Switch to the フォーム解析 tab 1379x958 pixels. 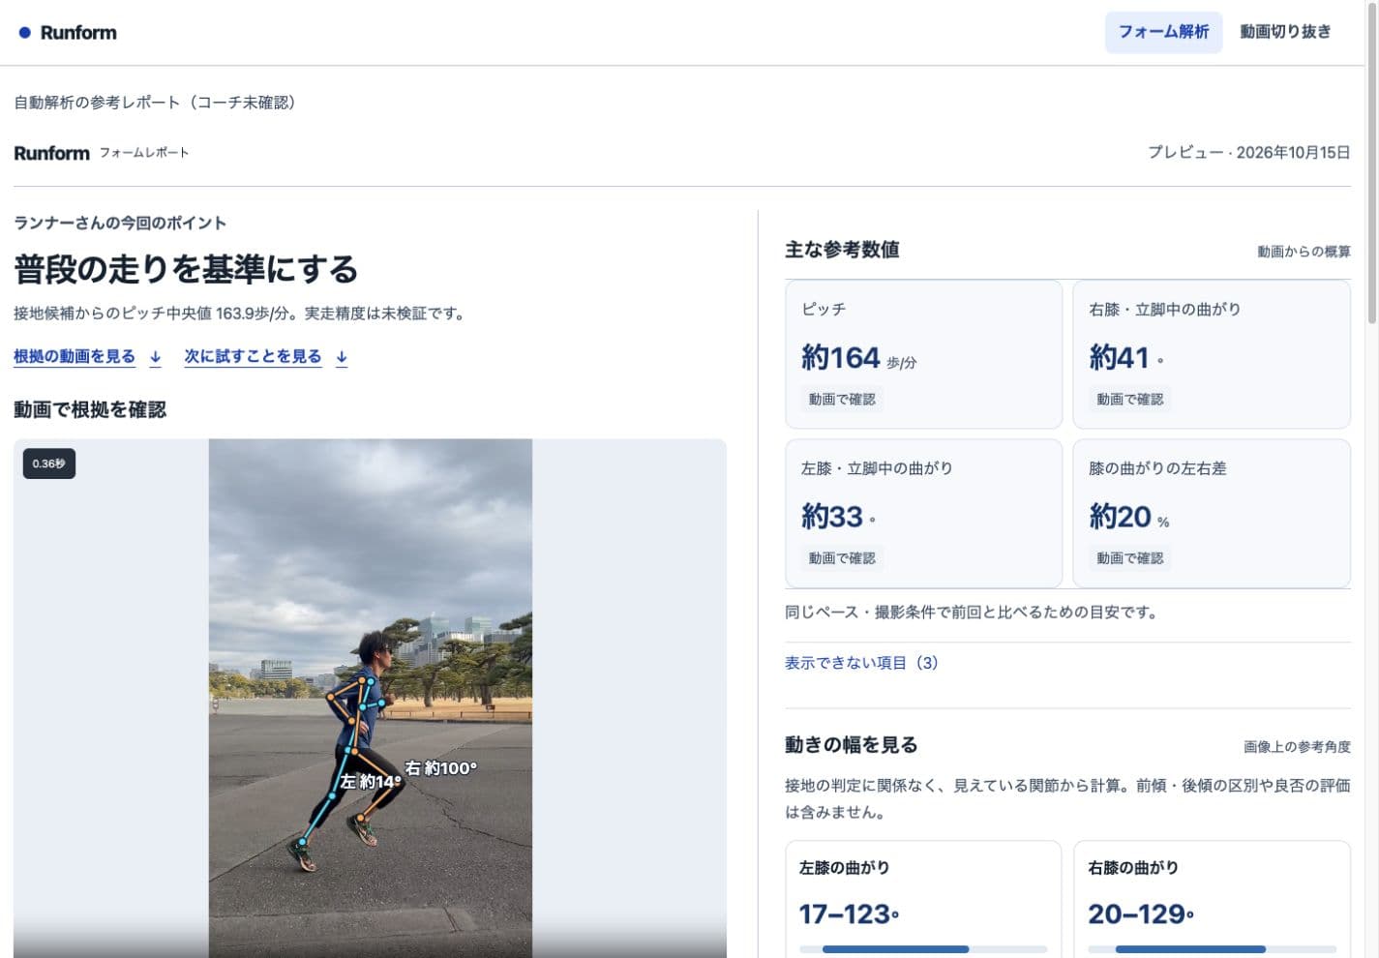[x=1163, y=32]
